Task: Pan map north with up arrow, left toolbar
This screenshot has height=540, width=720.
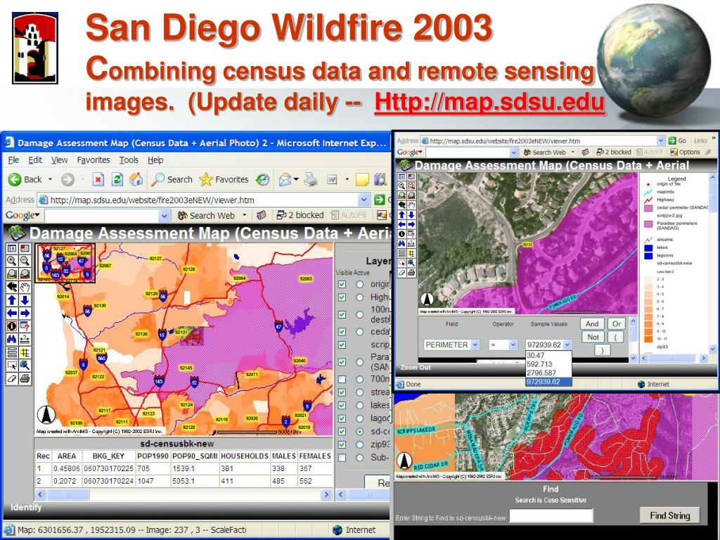Action: pyautogui.click(x=12, y=300)
